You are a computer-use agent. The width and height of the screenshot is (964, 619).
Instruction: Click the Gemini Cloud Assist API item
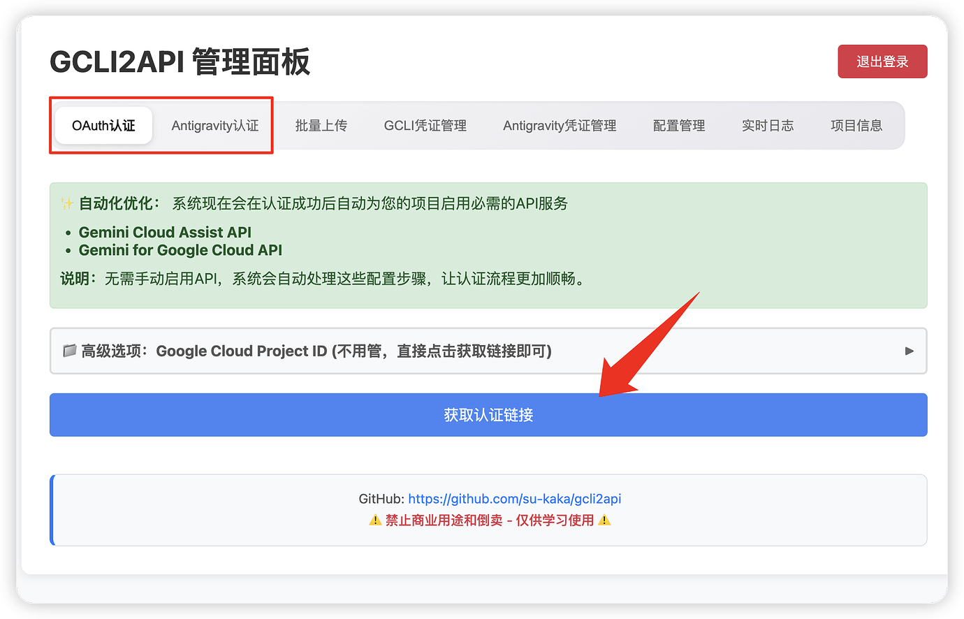click(165, 232)
